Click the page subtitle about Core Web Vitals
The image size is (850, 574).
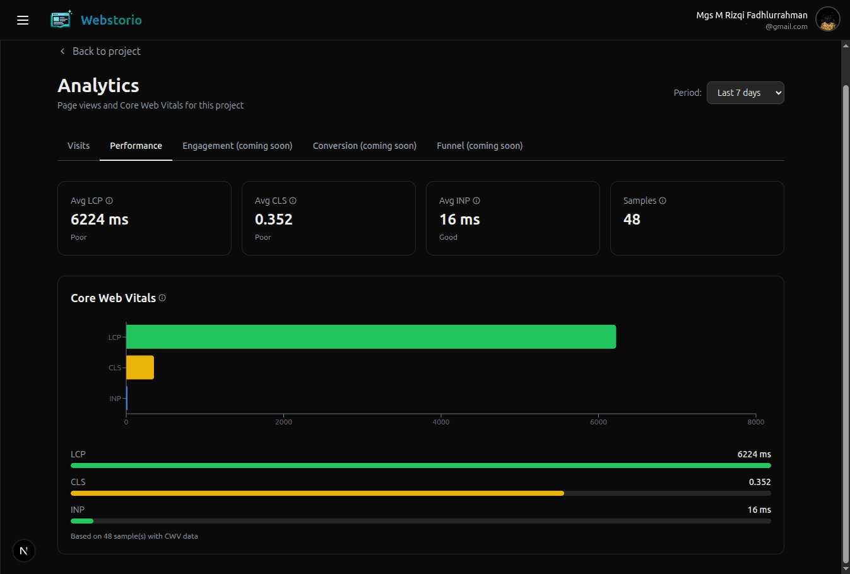(150, 105)
